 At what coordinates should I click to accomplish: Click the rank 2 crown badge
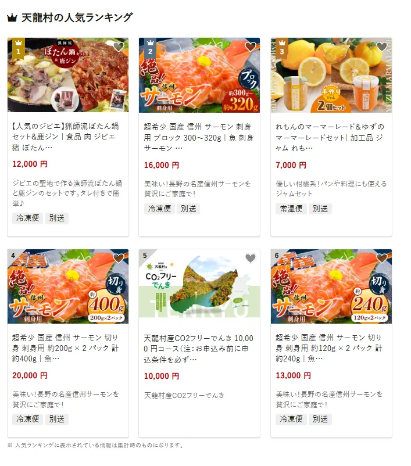150,48
